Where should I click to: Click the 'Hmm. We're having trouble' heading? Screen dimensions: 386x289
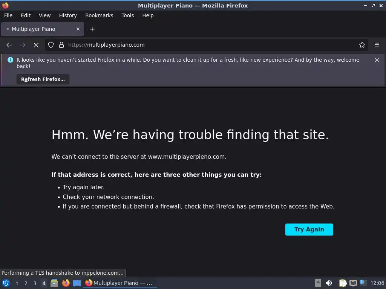tap(190, 135)
